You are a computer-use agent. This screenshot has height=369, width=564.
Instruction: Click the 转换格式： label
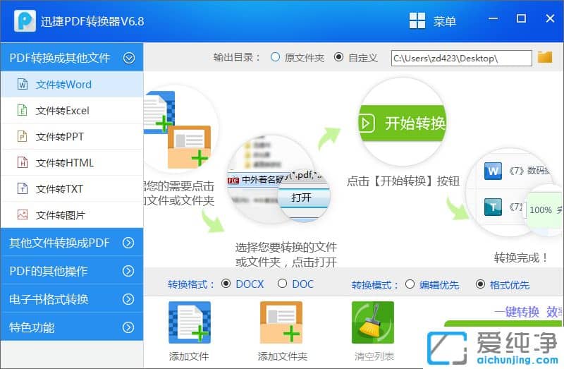(x=191, y=284)
